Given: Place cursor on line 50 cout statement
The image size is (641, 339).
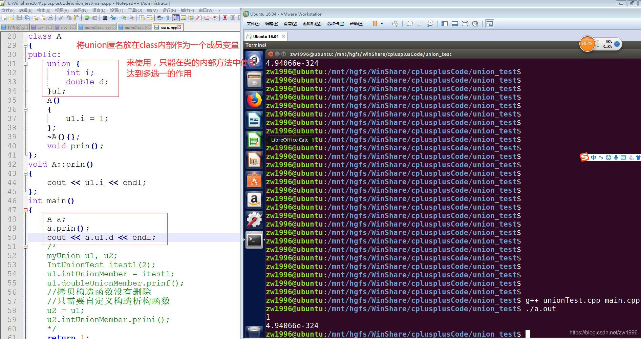Looking at the screenshot, I should click(101, 237).
